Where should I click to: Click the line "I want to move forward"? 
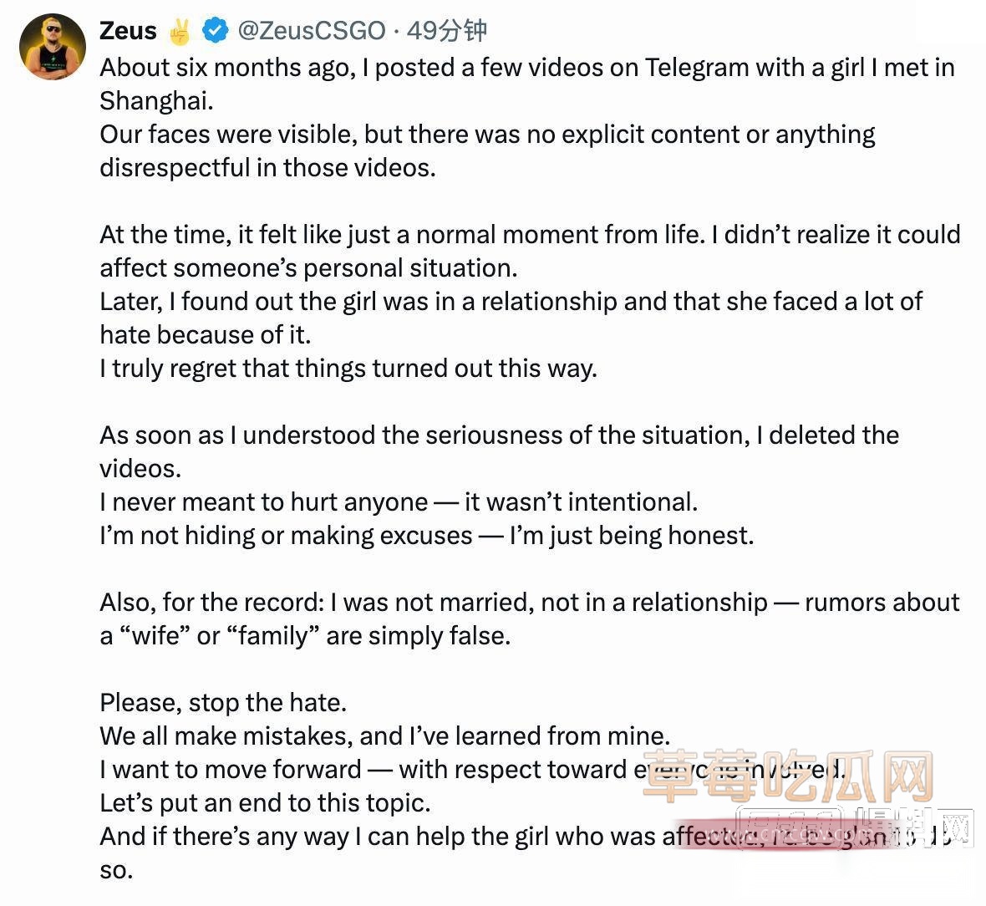(368, 770)
